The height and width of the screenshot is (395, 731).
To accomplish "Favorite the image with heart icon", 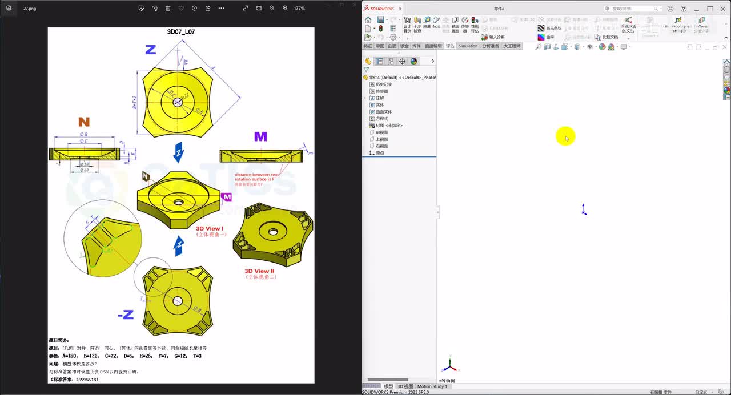I will 181,8.
